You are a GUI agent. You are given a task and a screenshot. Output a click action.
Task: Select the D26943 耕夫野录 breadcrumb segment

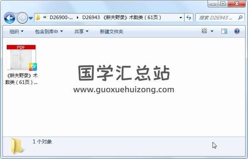click(122, 17)
